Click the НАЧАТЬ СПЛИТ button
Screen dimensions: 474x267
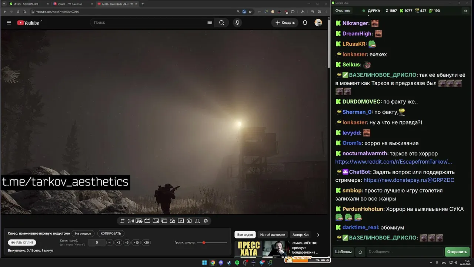(x=22, y=243)
